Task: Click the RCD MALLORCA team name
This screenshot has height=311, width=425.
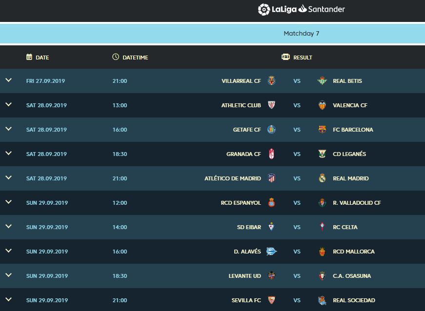Action: (x=354, y=252)
